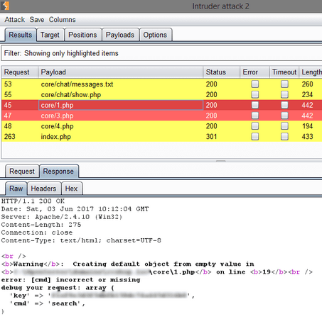Click the HTTP/1.1 200 OK line

[33, 201]
